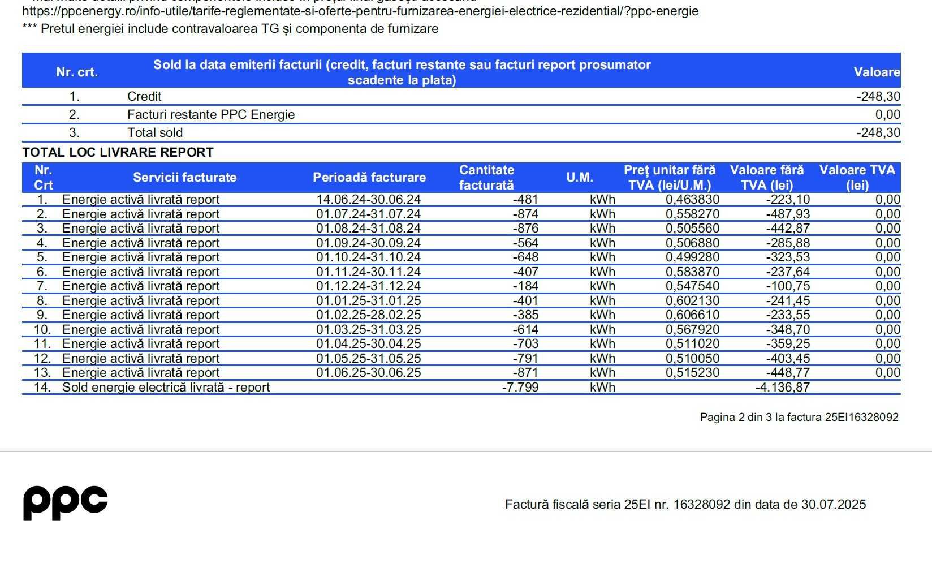932x572 pixels.
Task: Click the 'Sold la data emiterii facturii' header
Action: pyautogui.click(x=402, y=72)
